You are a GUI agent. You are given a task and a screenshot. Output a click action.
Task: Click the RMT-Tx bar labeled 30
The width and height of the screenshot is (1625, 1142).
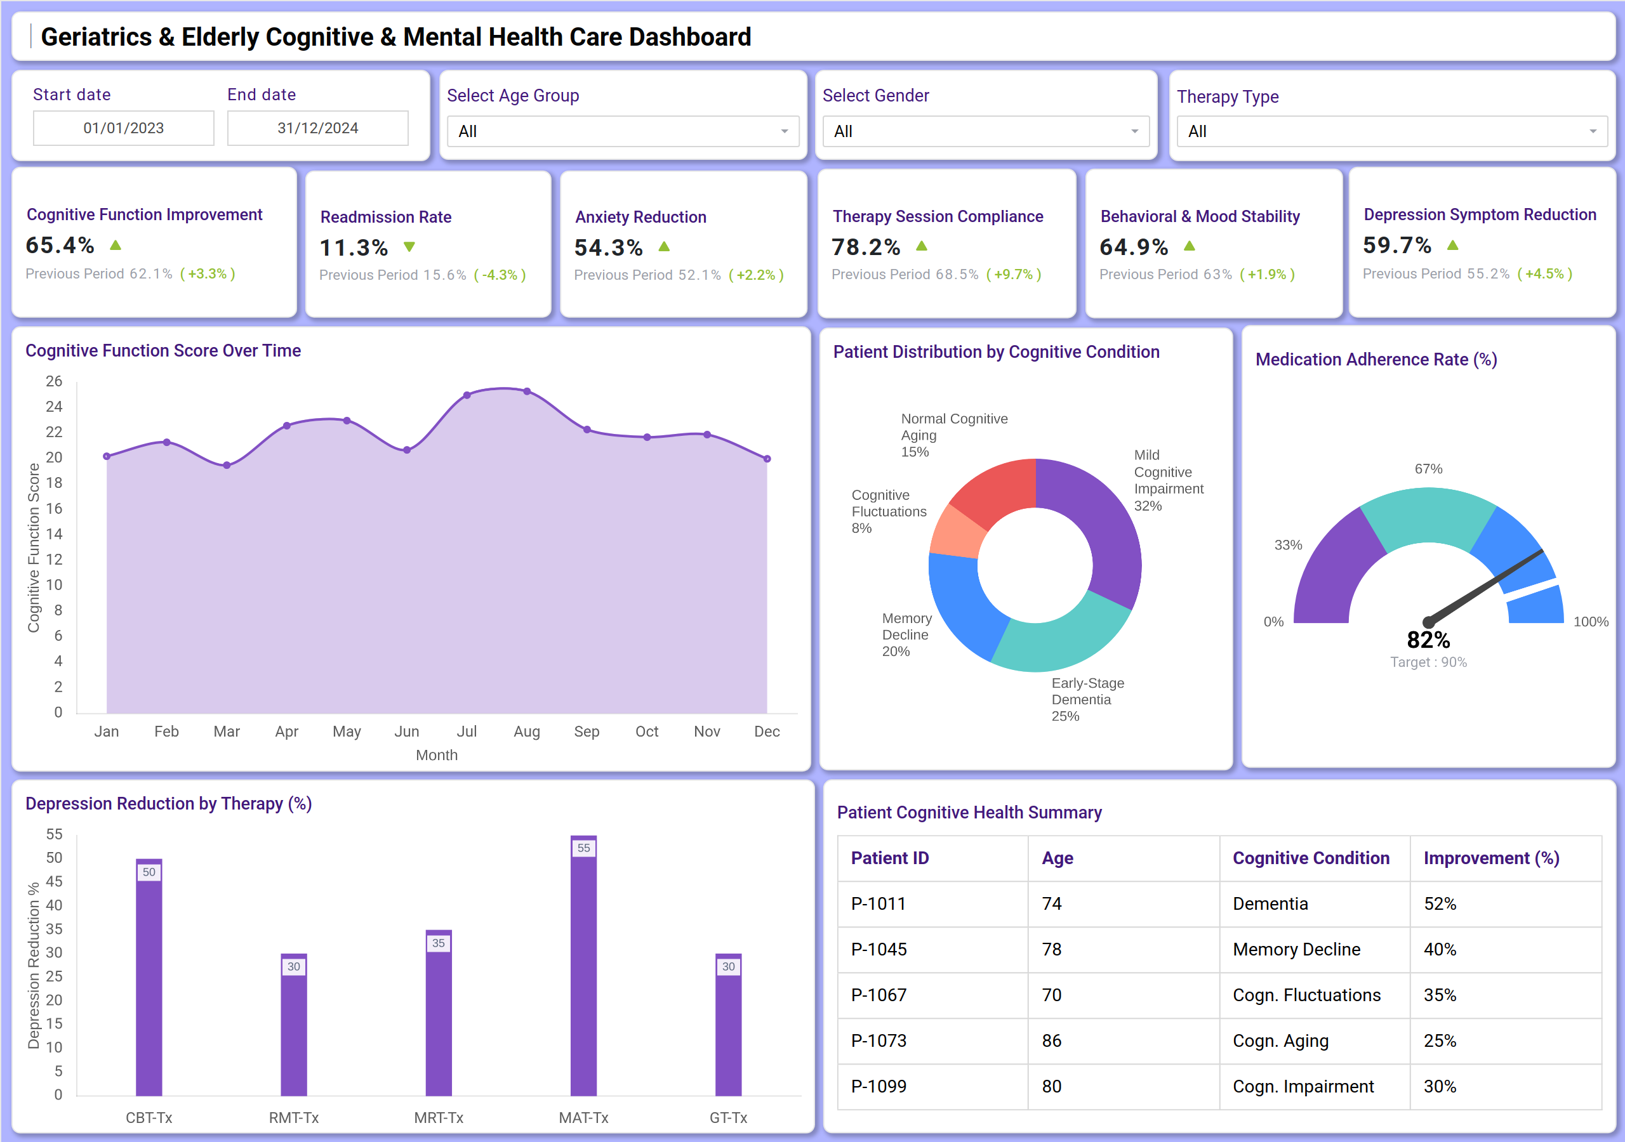[294, 1025]
